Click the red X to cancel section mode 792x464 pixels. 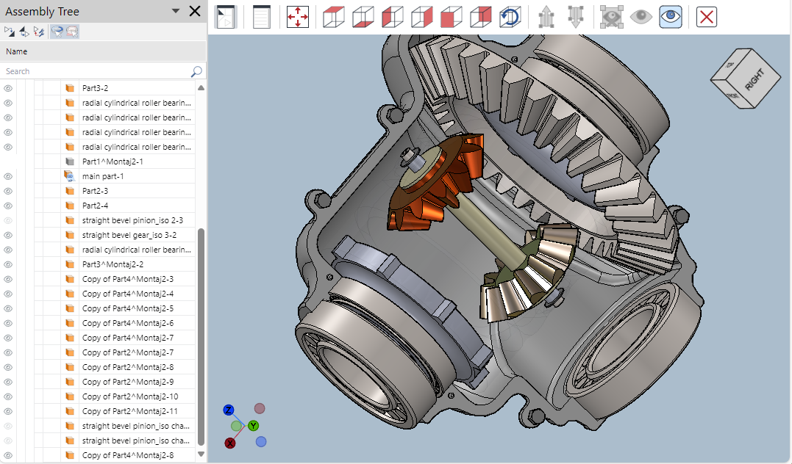point(705,16)
